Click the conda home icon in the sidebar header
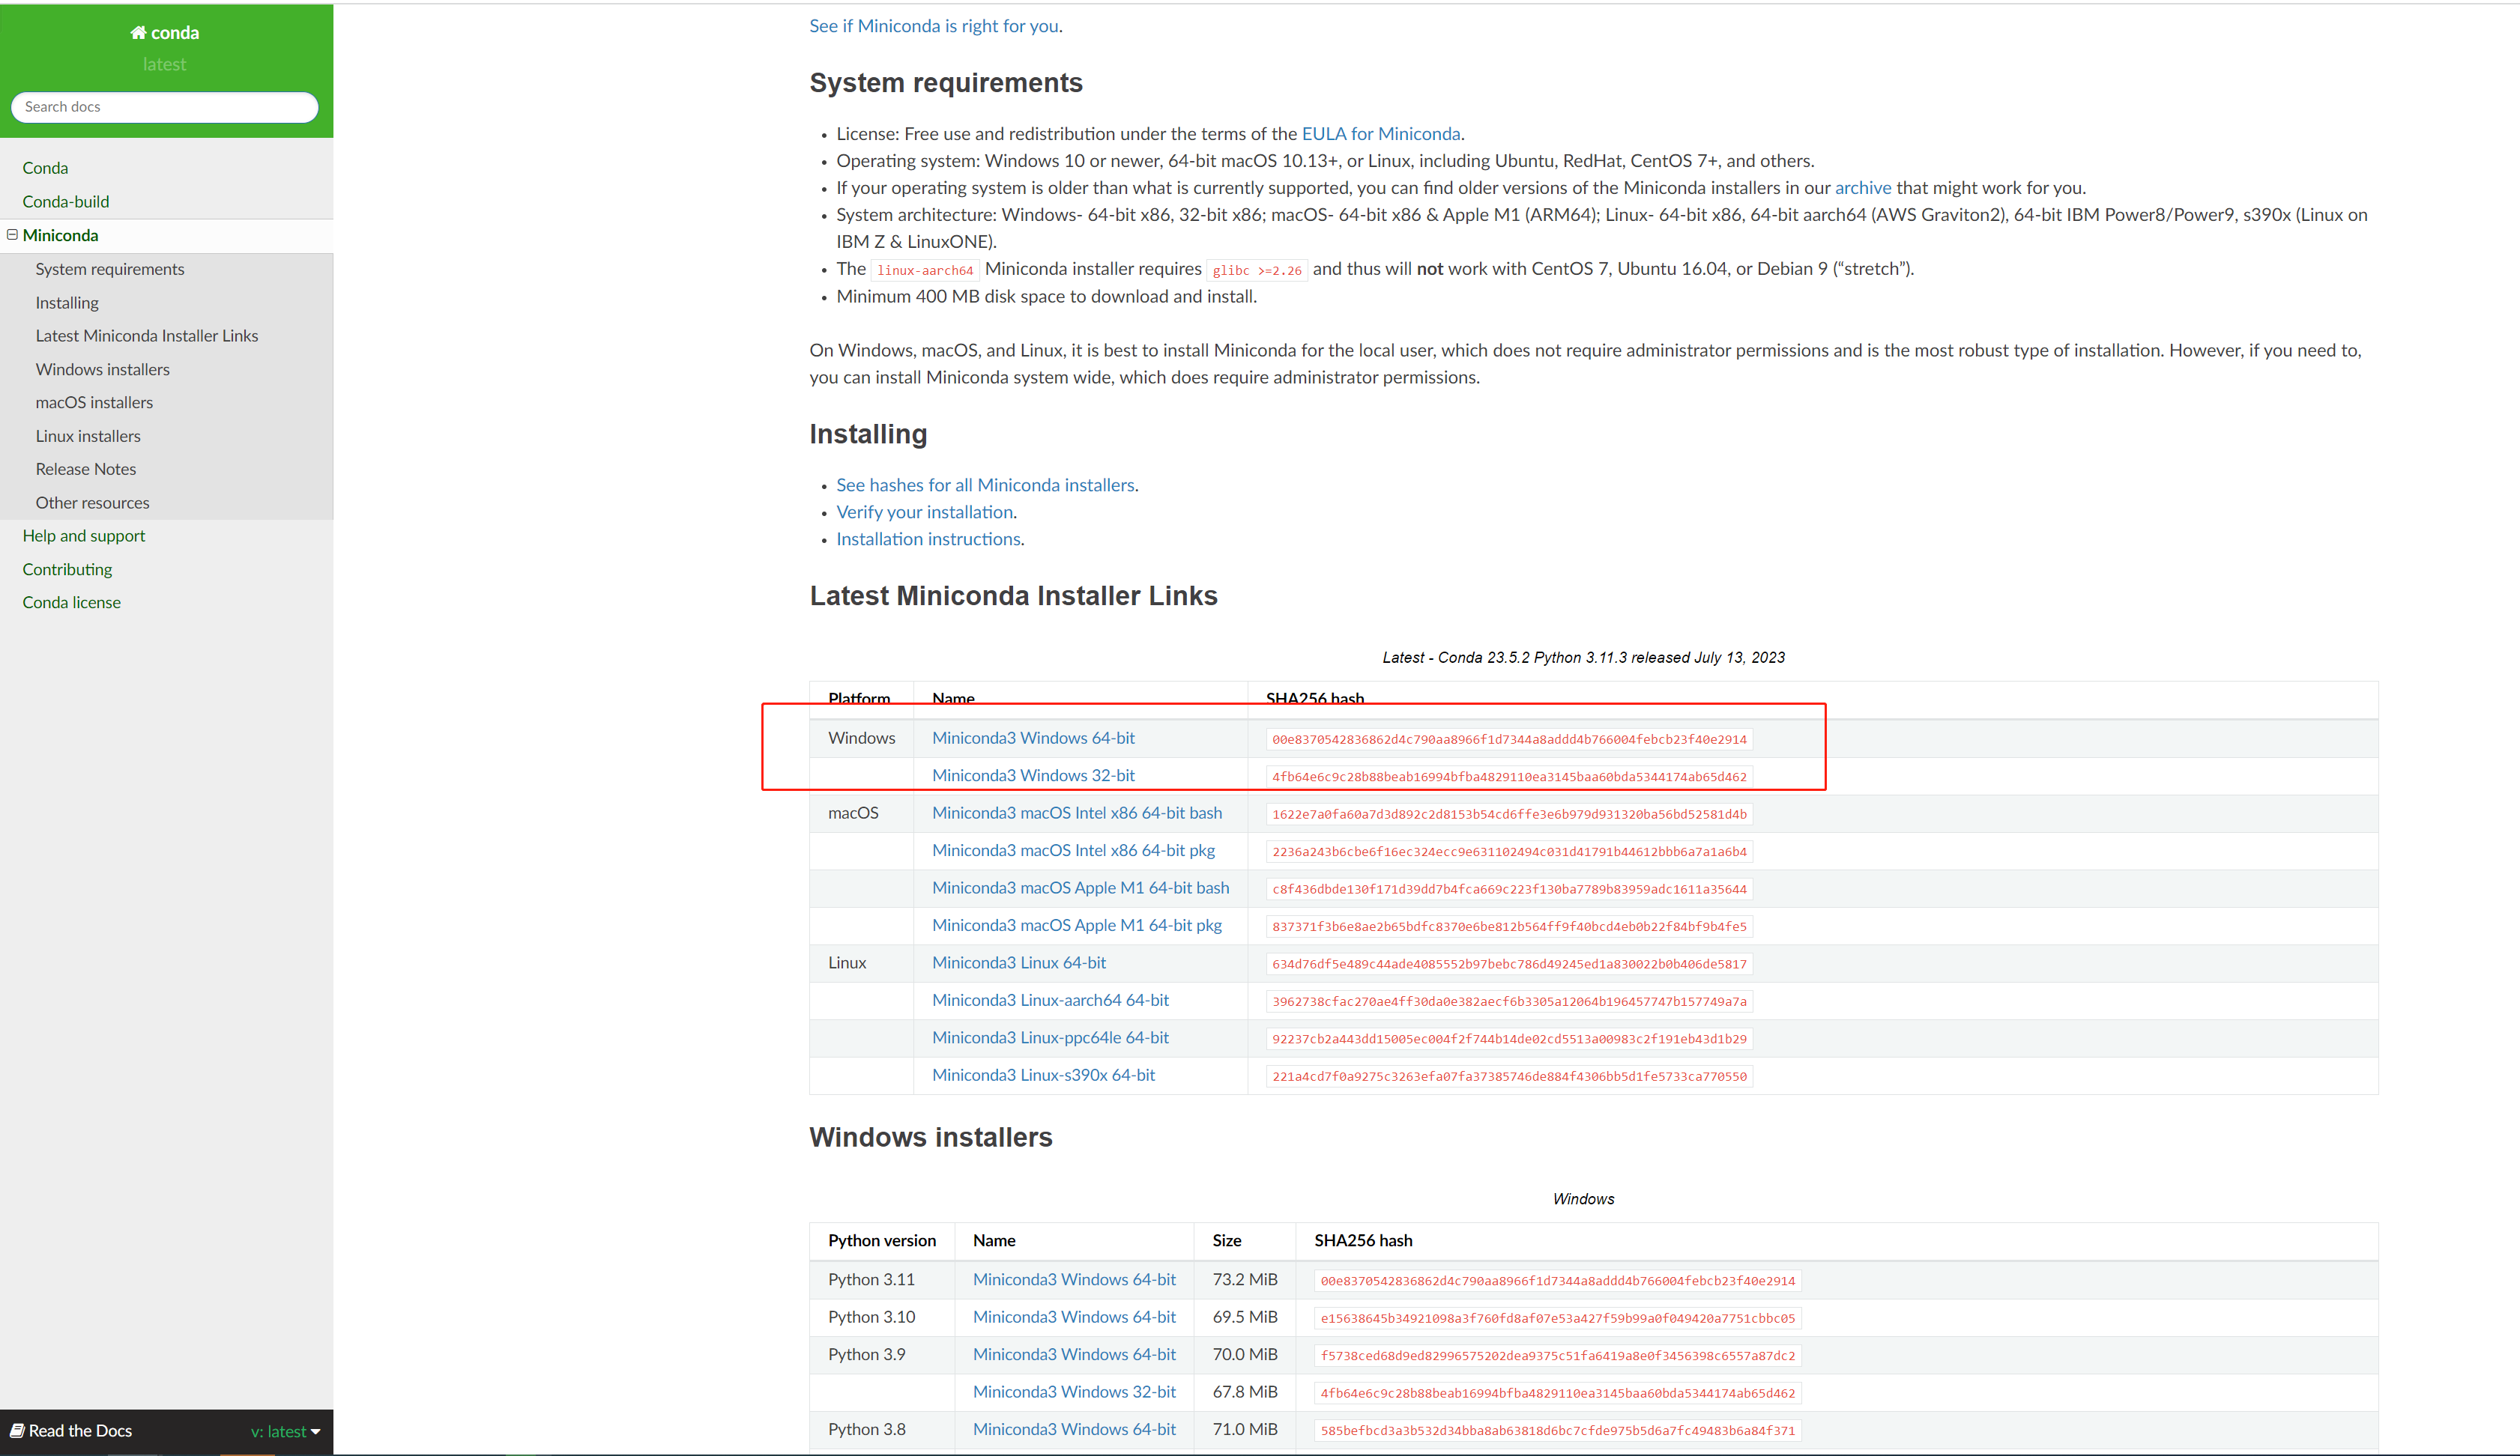The image size is (2520, 1456). (138, 33)
